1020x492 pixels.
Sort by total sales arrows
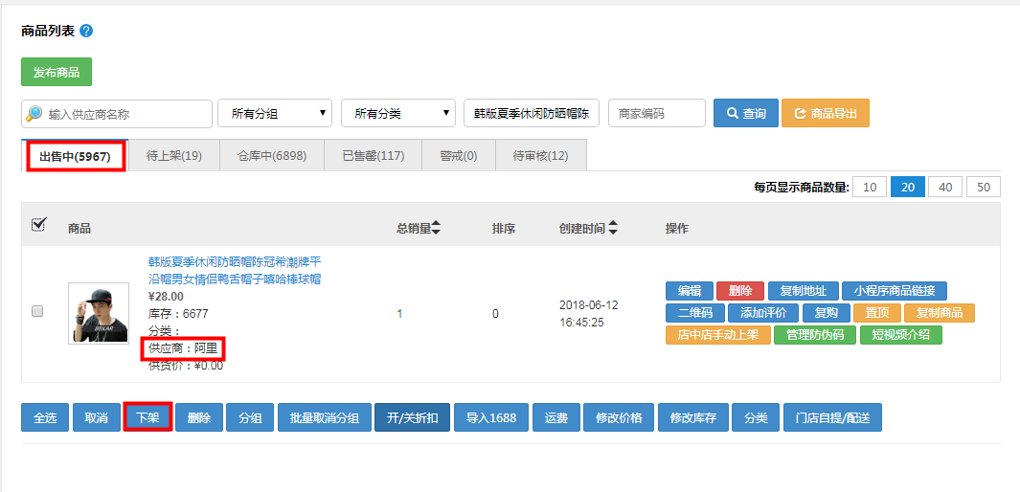coord(437,228)
